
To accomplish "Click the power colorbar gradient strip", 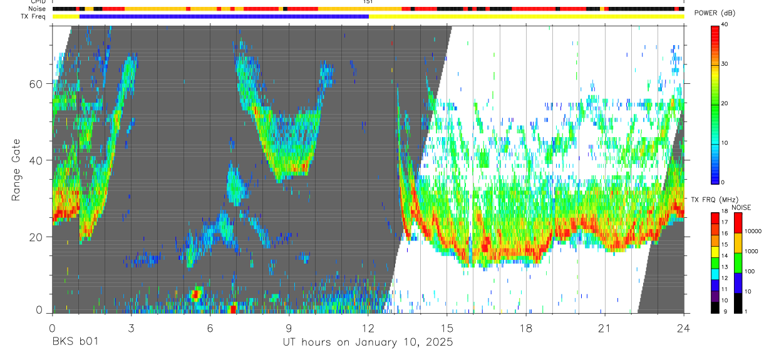I will [715, 104].
